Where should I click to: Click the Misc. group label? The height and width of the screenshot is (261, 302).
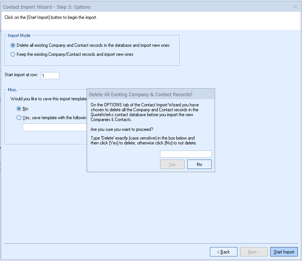pyautogui.click(x=13, y=90)
